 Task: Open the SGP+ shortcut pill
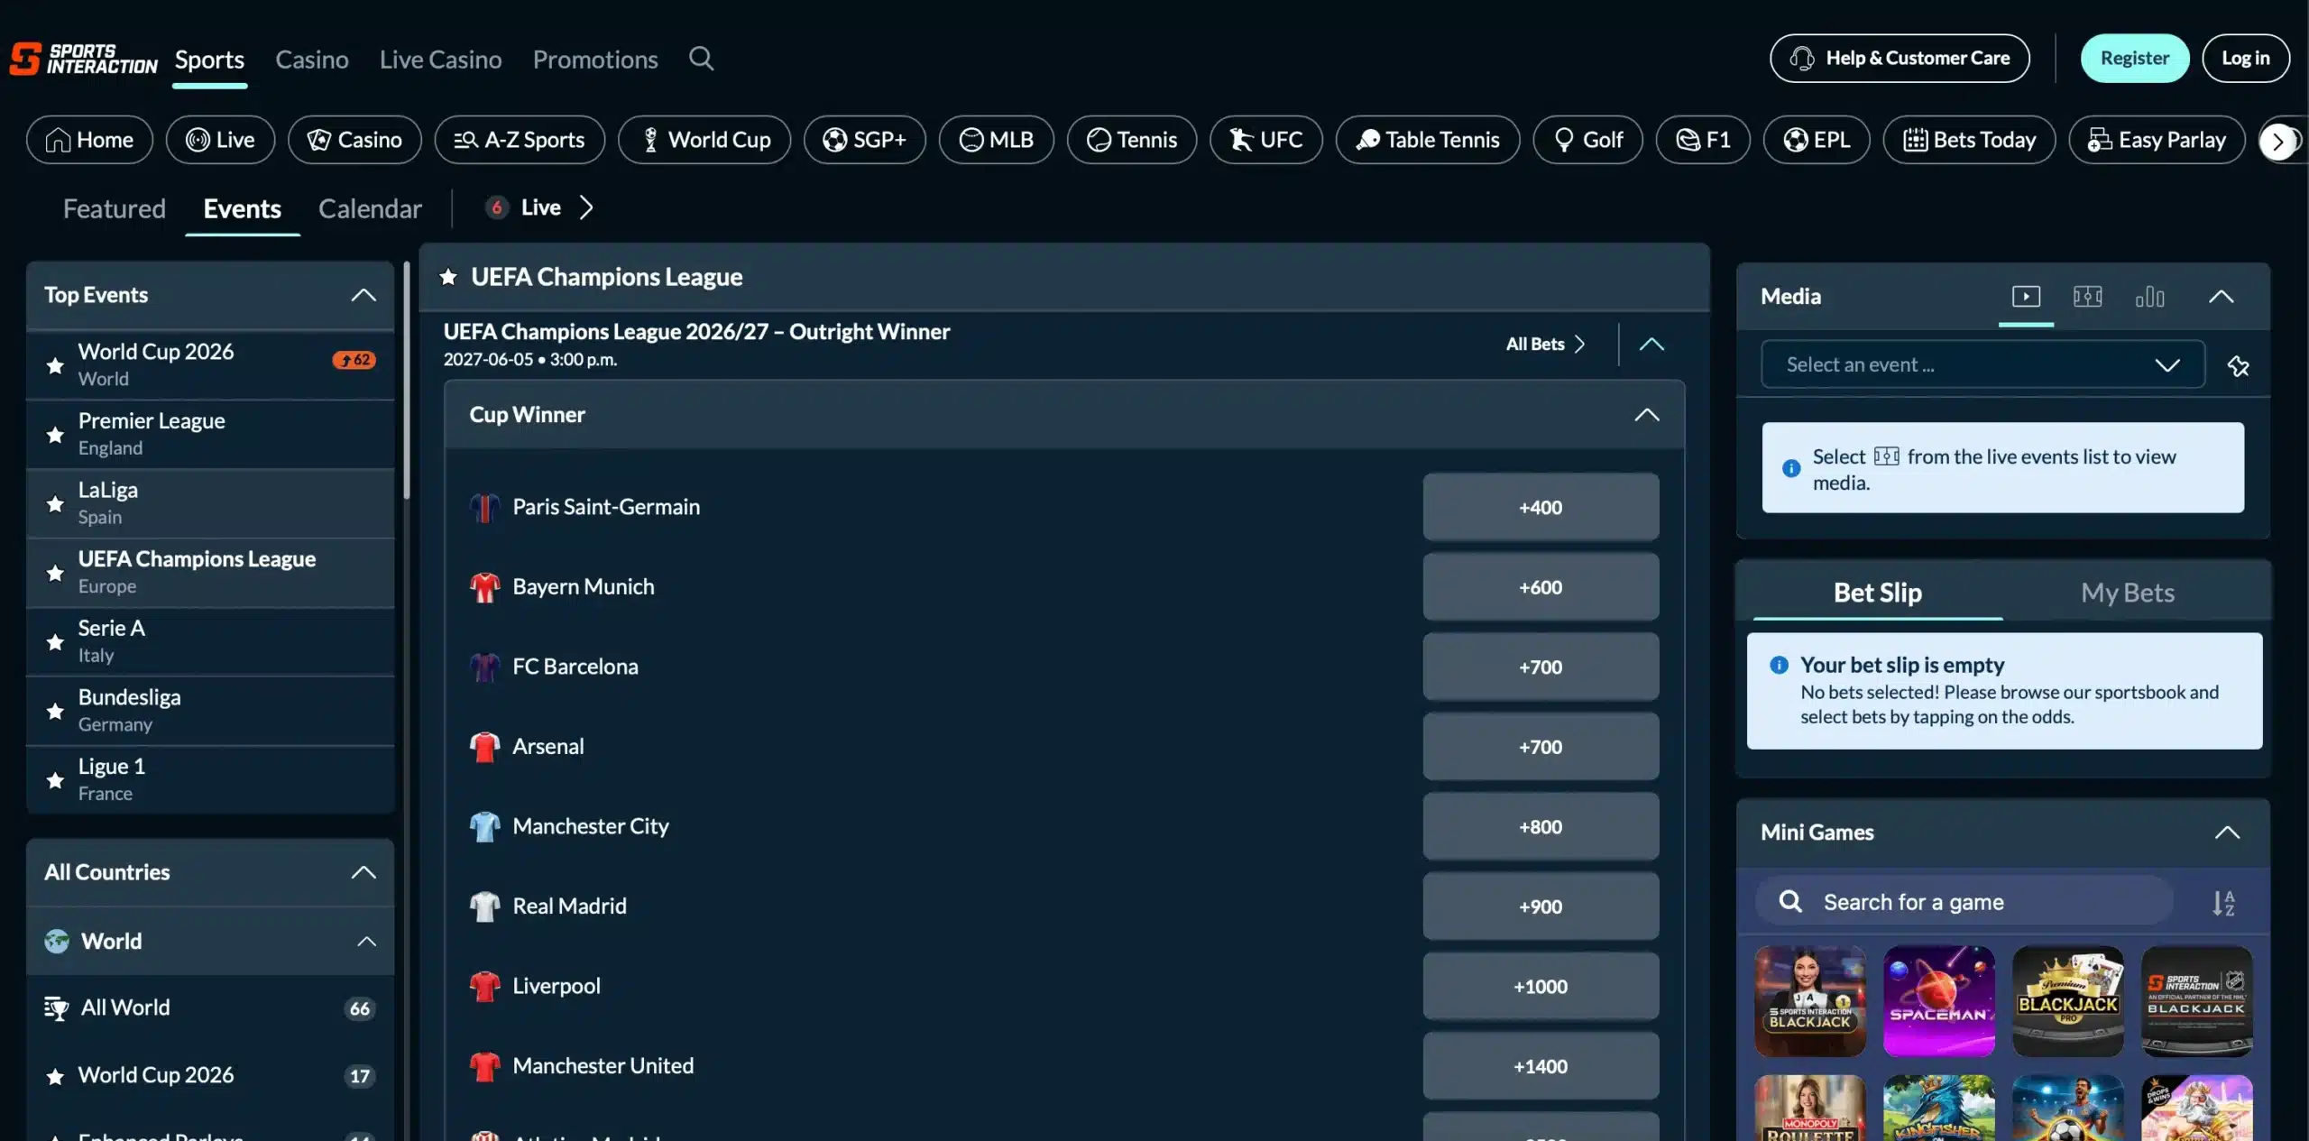[x=865, y=140]
